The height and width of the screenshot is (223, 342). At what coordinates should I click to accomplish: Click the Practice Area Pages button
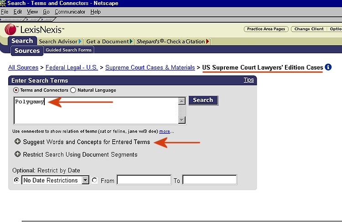tap(266, 29)
